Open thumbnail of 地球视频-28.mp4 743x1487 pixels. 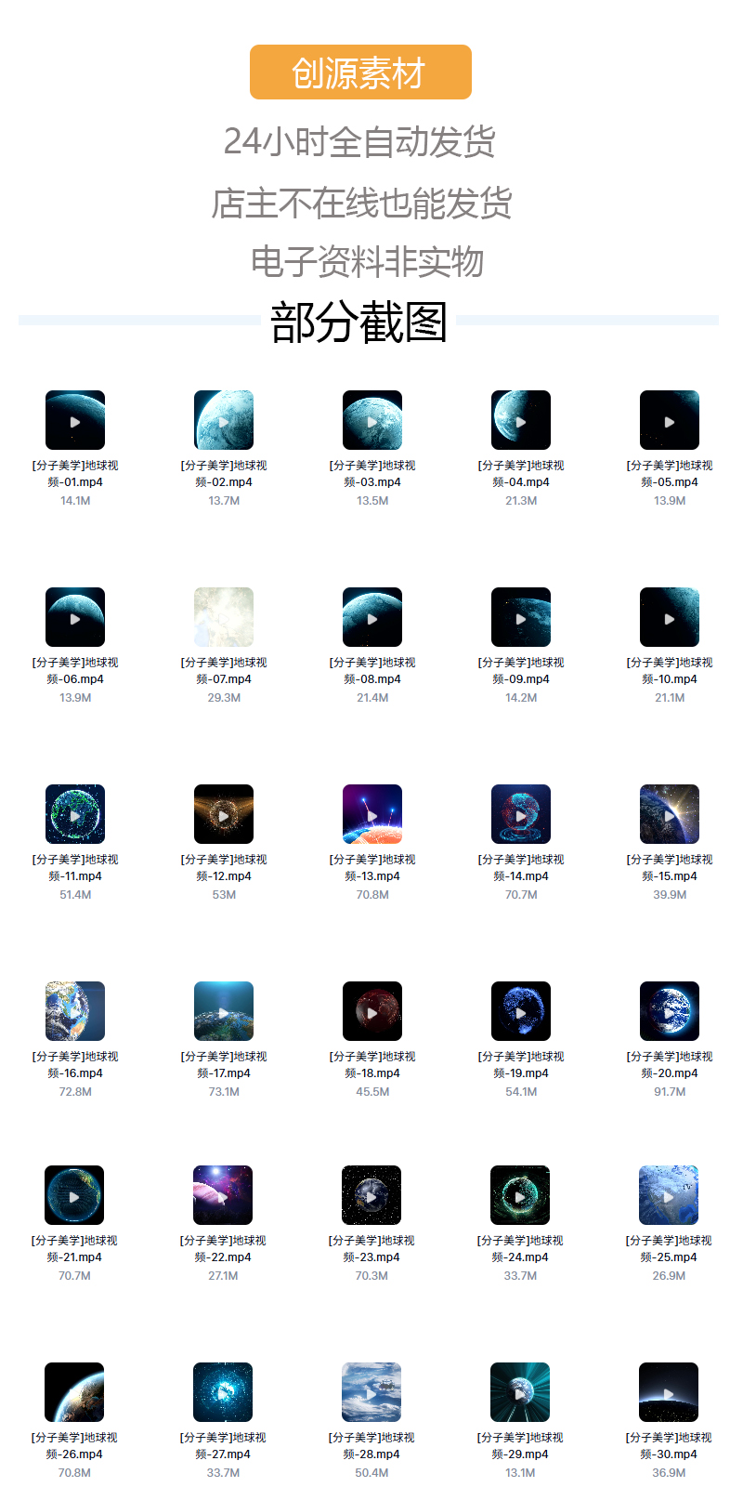pos(371,1392)
